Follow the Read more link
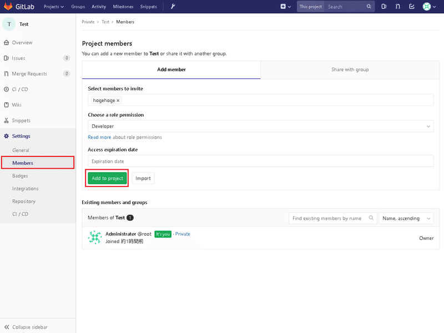 tap(99, 137)
